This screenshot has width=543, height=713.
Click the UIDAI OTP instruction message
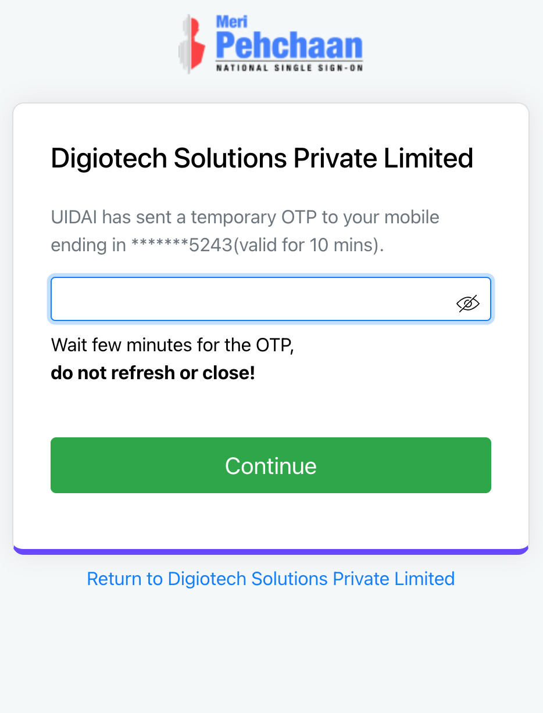pos(244,230)
